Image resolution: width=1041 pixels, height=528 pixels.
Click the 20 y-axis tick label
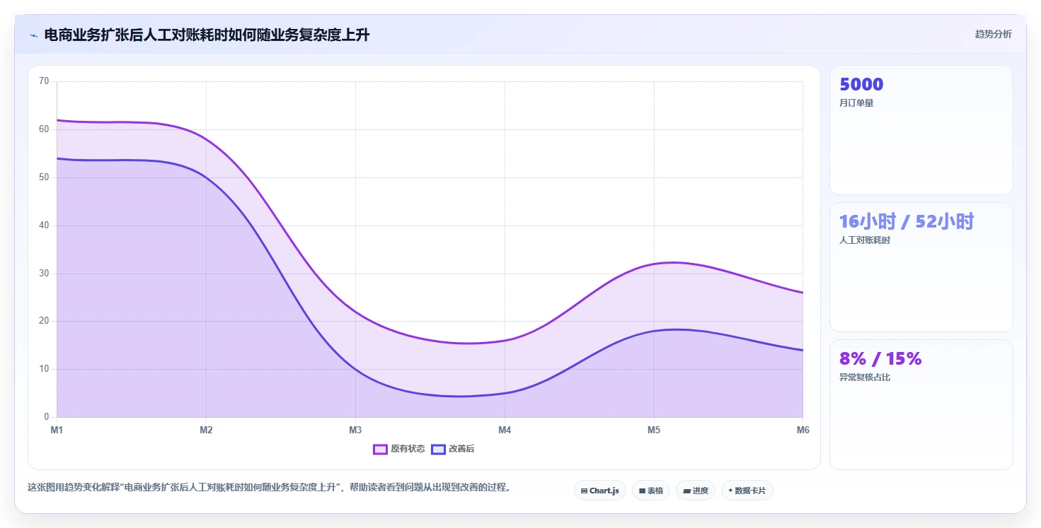click(44, 321)
